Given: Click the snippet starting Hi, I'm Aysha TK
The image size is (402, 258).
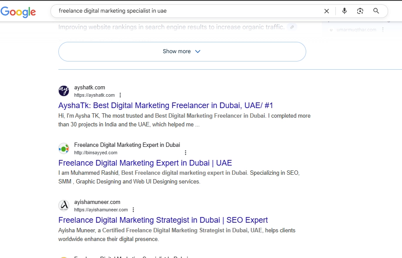Looking at the screenshot, I should pyautogui.click(x=184, y=120).
